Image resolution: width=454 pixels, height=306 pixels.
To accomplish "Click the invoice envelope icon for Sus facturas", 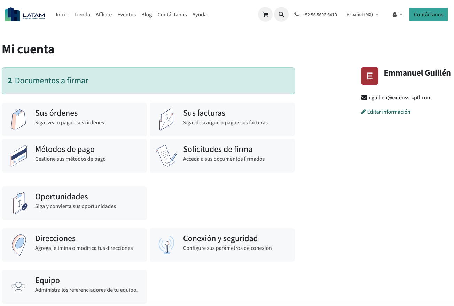I will (166, 120).
